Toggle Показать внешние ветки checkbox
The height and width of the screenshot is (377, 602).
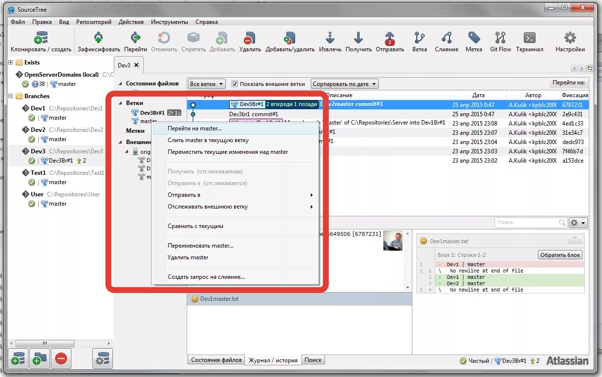[235, 84]
